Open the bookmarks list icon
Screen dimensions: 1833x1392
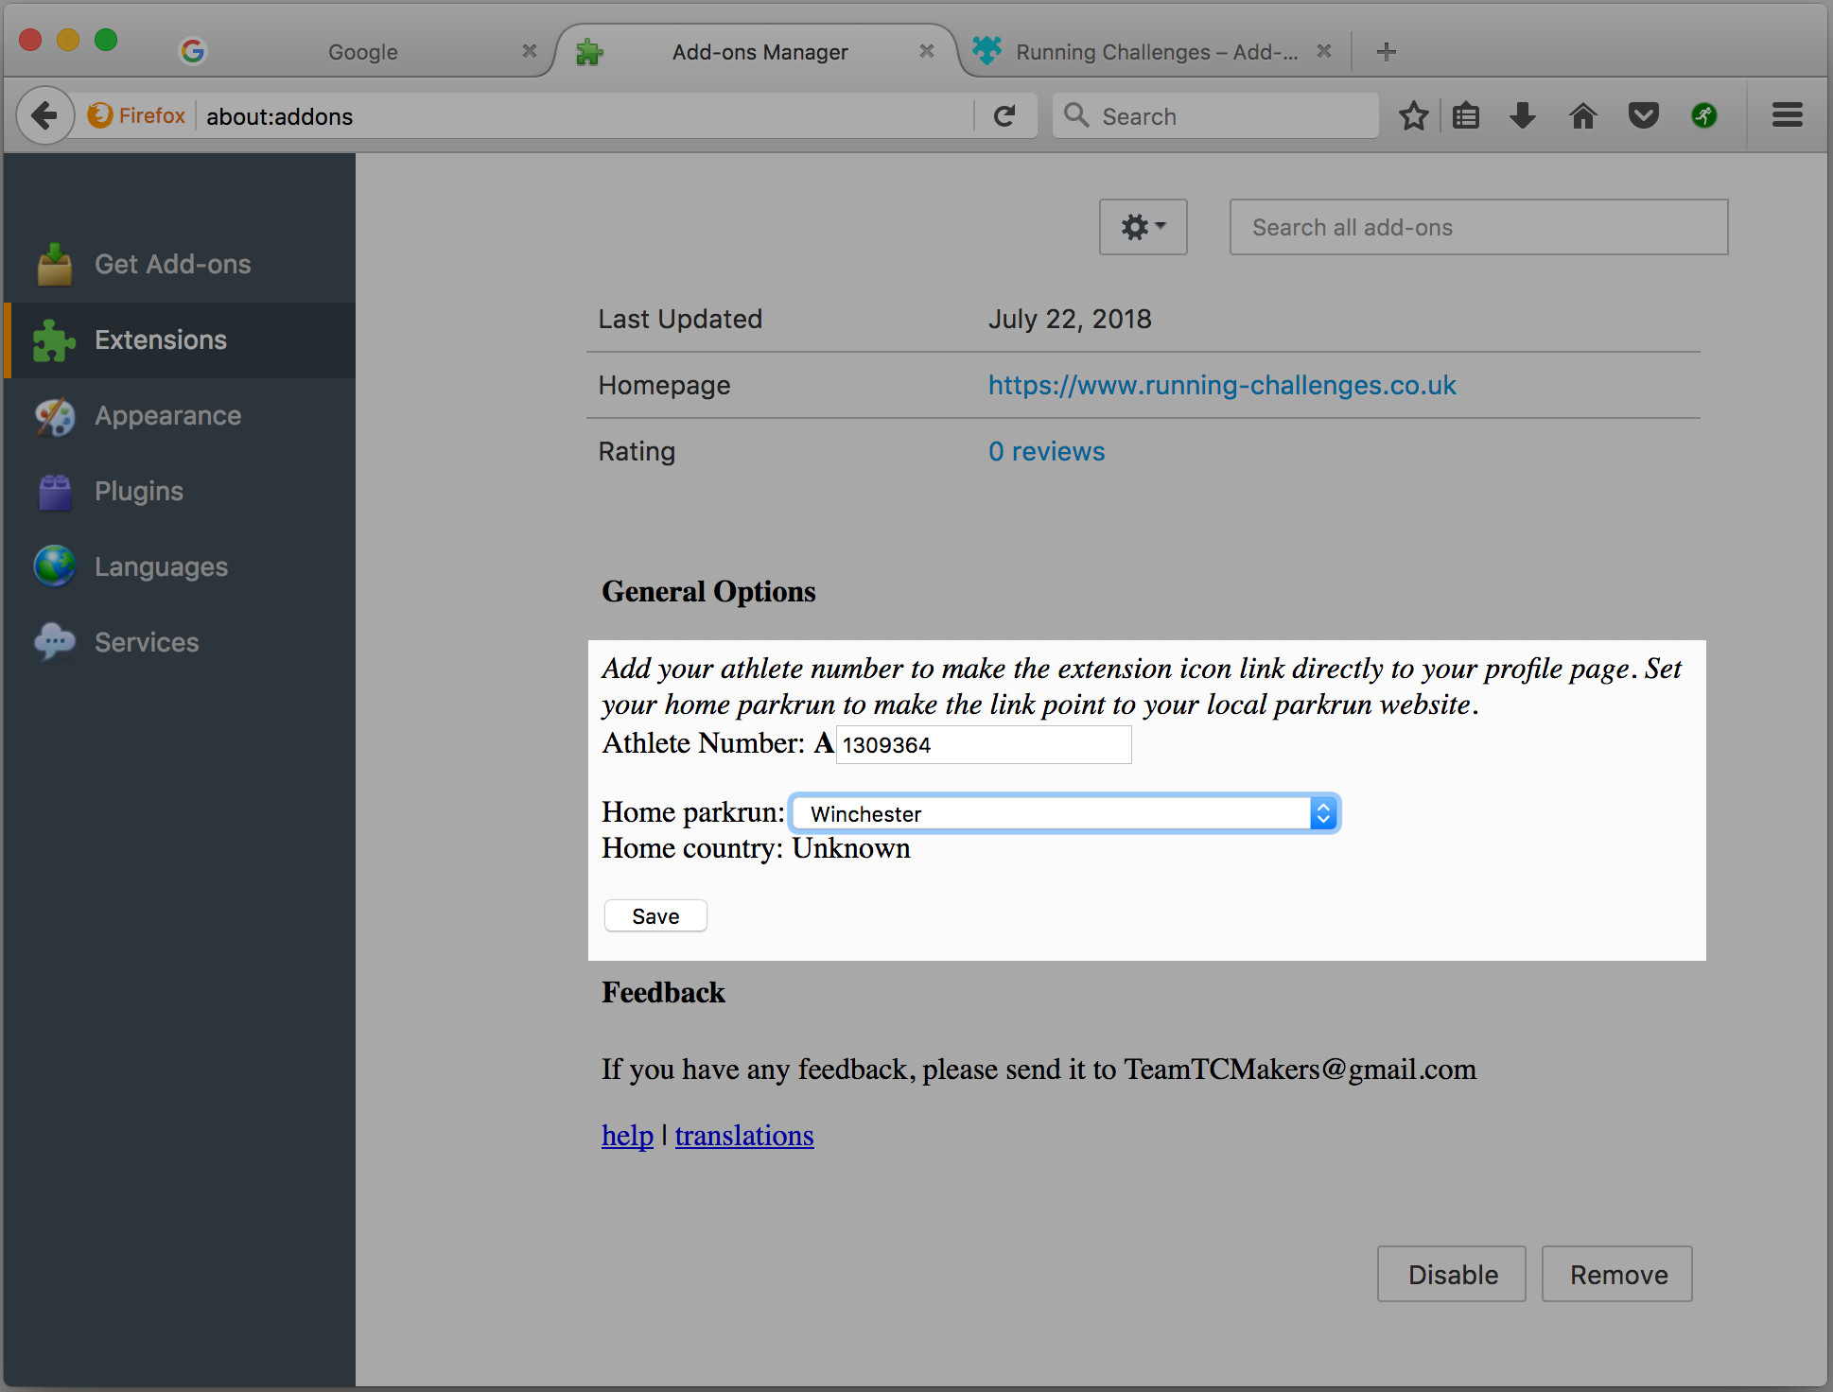(1466, 116)
